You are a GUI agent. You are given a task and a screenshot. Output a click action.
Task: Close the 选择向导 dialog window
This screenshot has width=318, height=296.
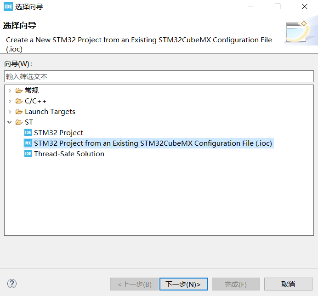(304, 7)
